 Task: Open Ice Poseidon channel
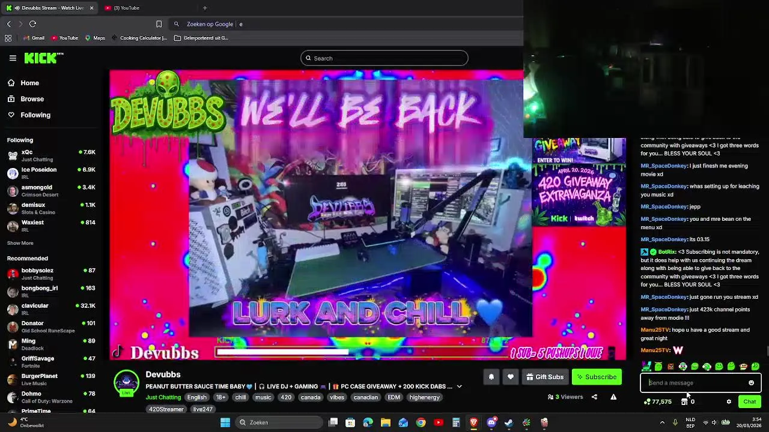click(x=51, y=173)
